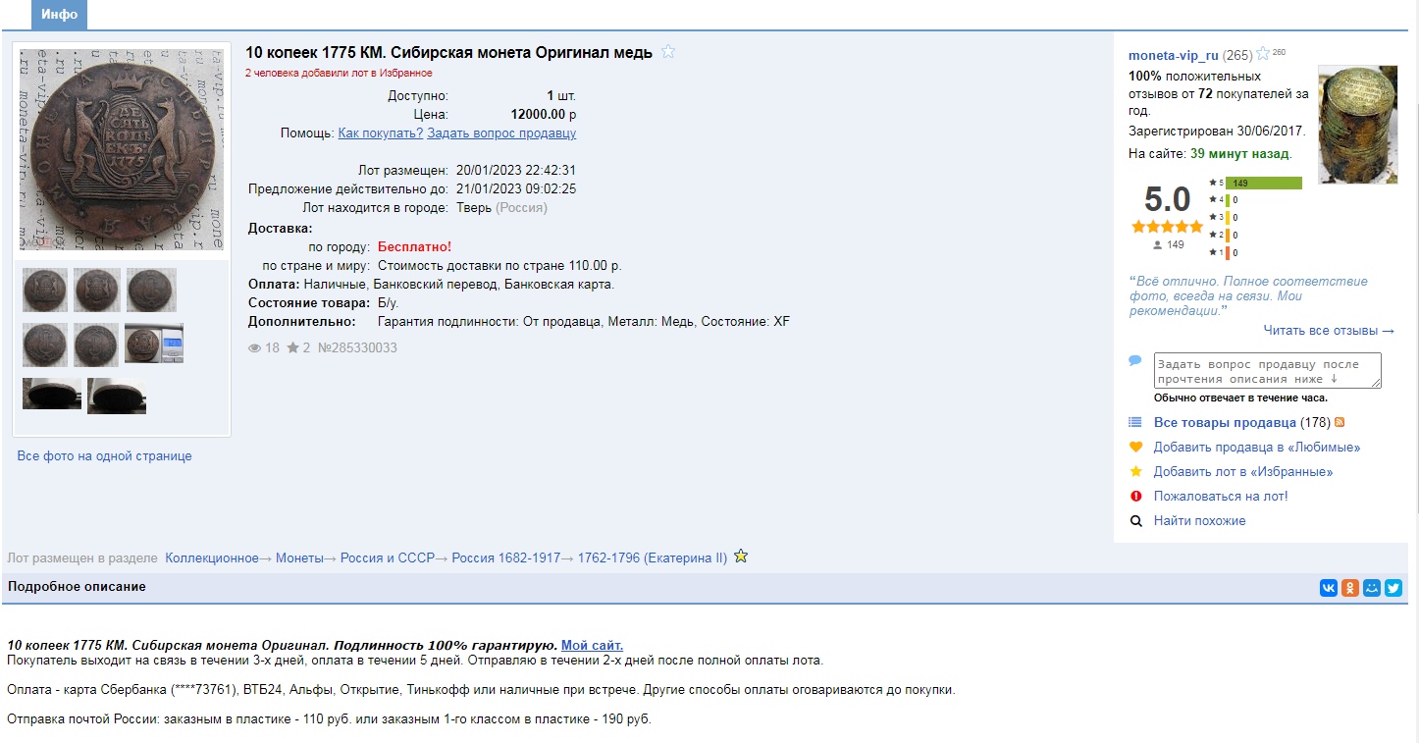Image resolution: width=1419 pixels, height=743 pixels.
Task: Share the lot on Twitter
Action: (1393, 588)
